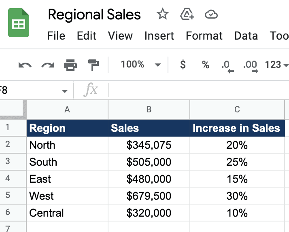The width and height of the screenshot is (289, 232).
Task: Apply percent format button
Action: pos(206,65)
